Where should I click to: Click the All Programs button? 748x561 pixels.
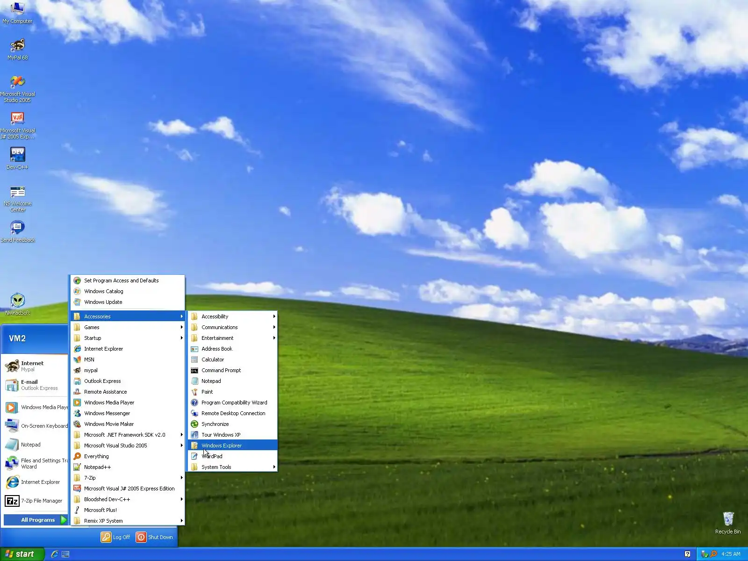click(x=36, y=520)
